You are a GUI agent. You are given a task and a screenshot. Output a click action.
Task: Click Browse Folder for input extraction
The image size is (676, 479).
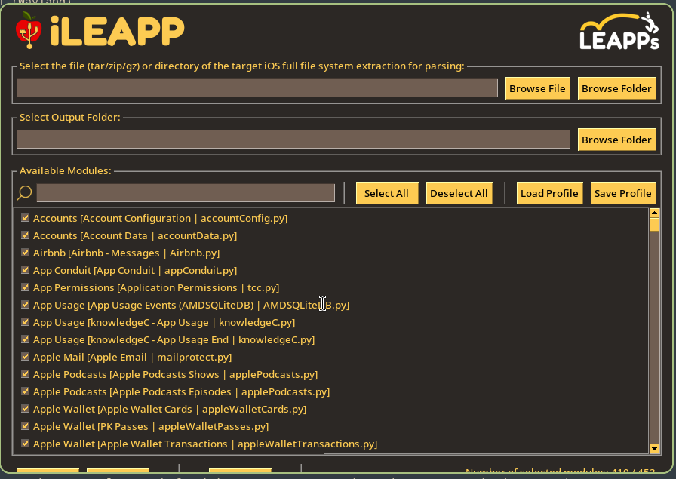616,88
